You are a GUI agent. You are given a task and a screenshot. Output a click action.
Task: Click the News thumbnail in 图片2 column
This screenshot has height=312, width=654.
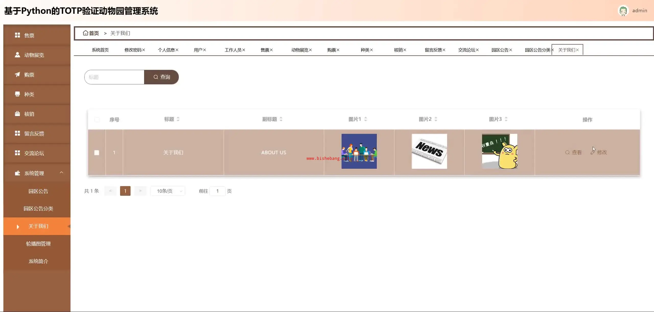tap(429, 151)
